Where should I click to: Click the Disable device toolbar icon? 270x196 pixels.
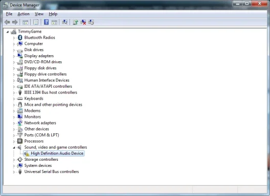click(x=91, y=22)
